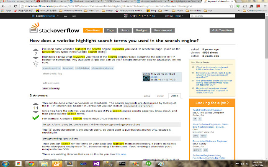The height and width of the screenshot is (167, 268).
Task: Open the Badges nav button
Action: pos(142,30)
